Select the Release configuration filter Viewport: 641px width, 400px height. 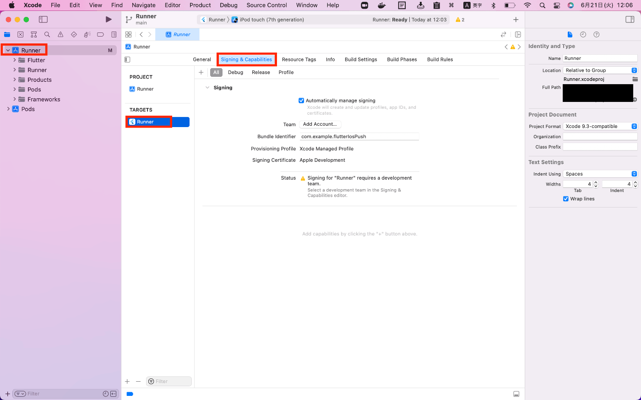pyautogui.click(x=261, y=72)
